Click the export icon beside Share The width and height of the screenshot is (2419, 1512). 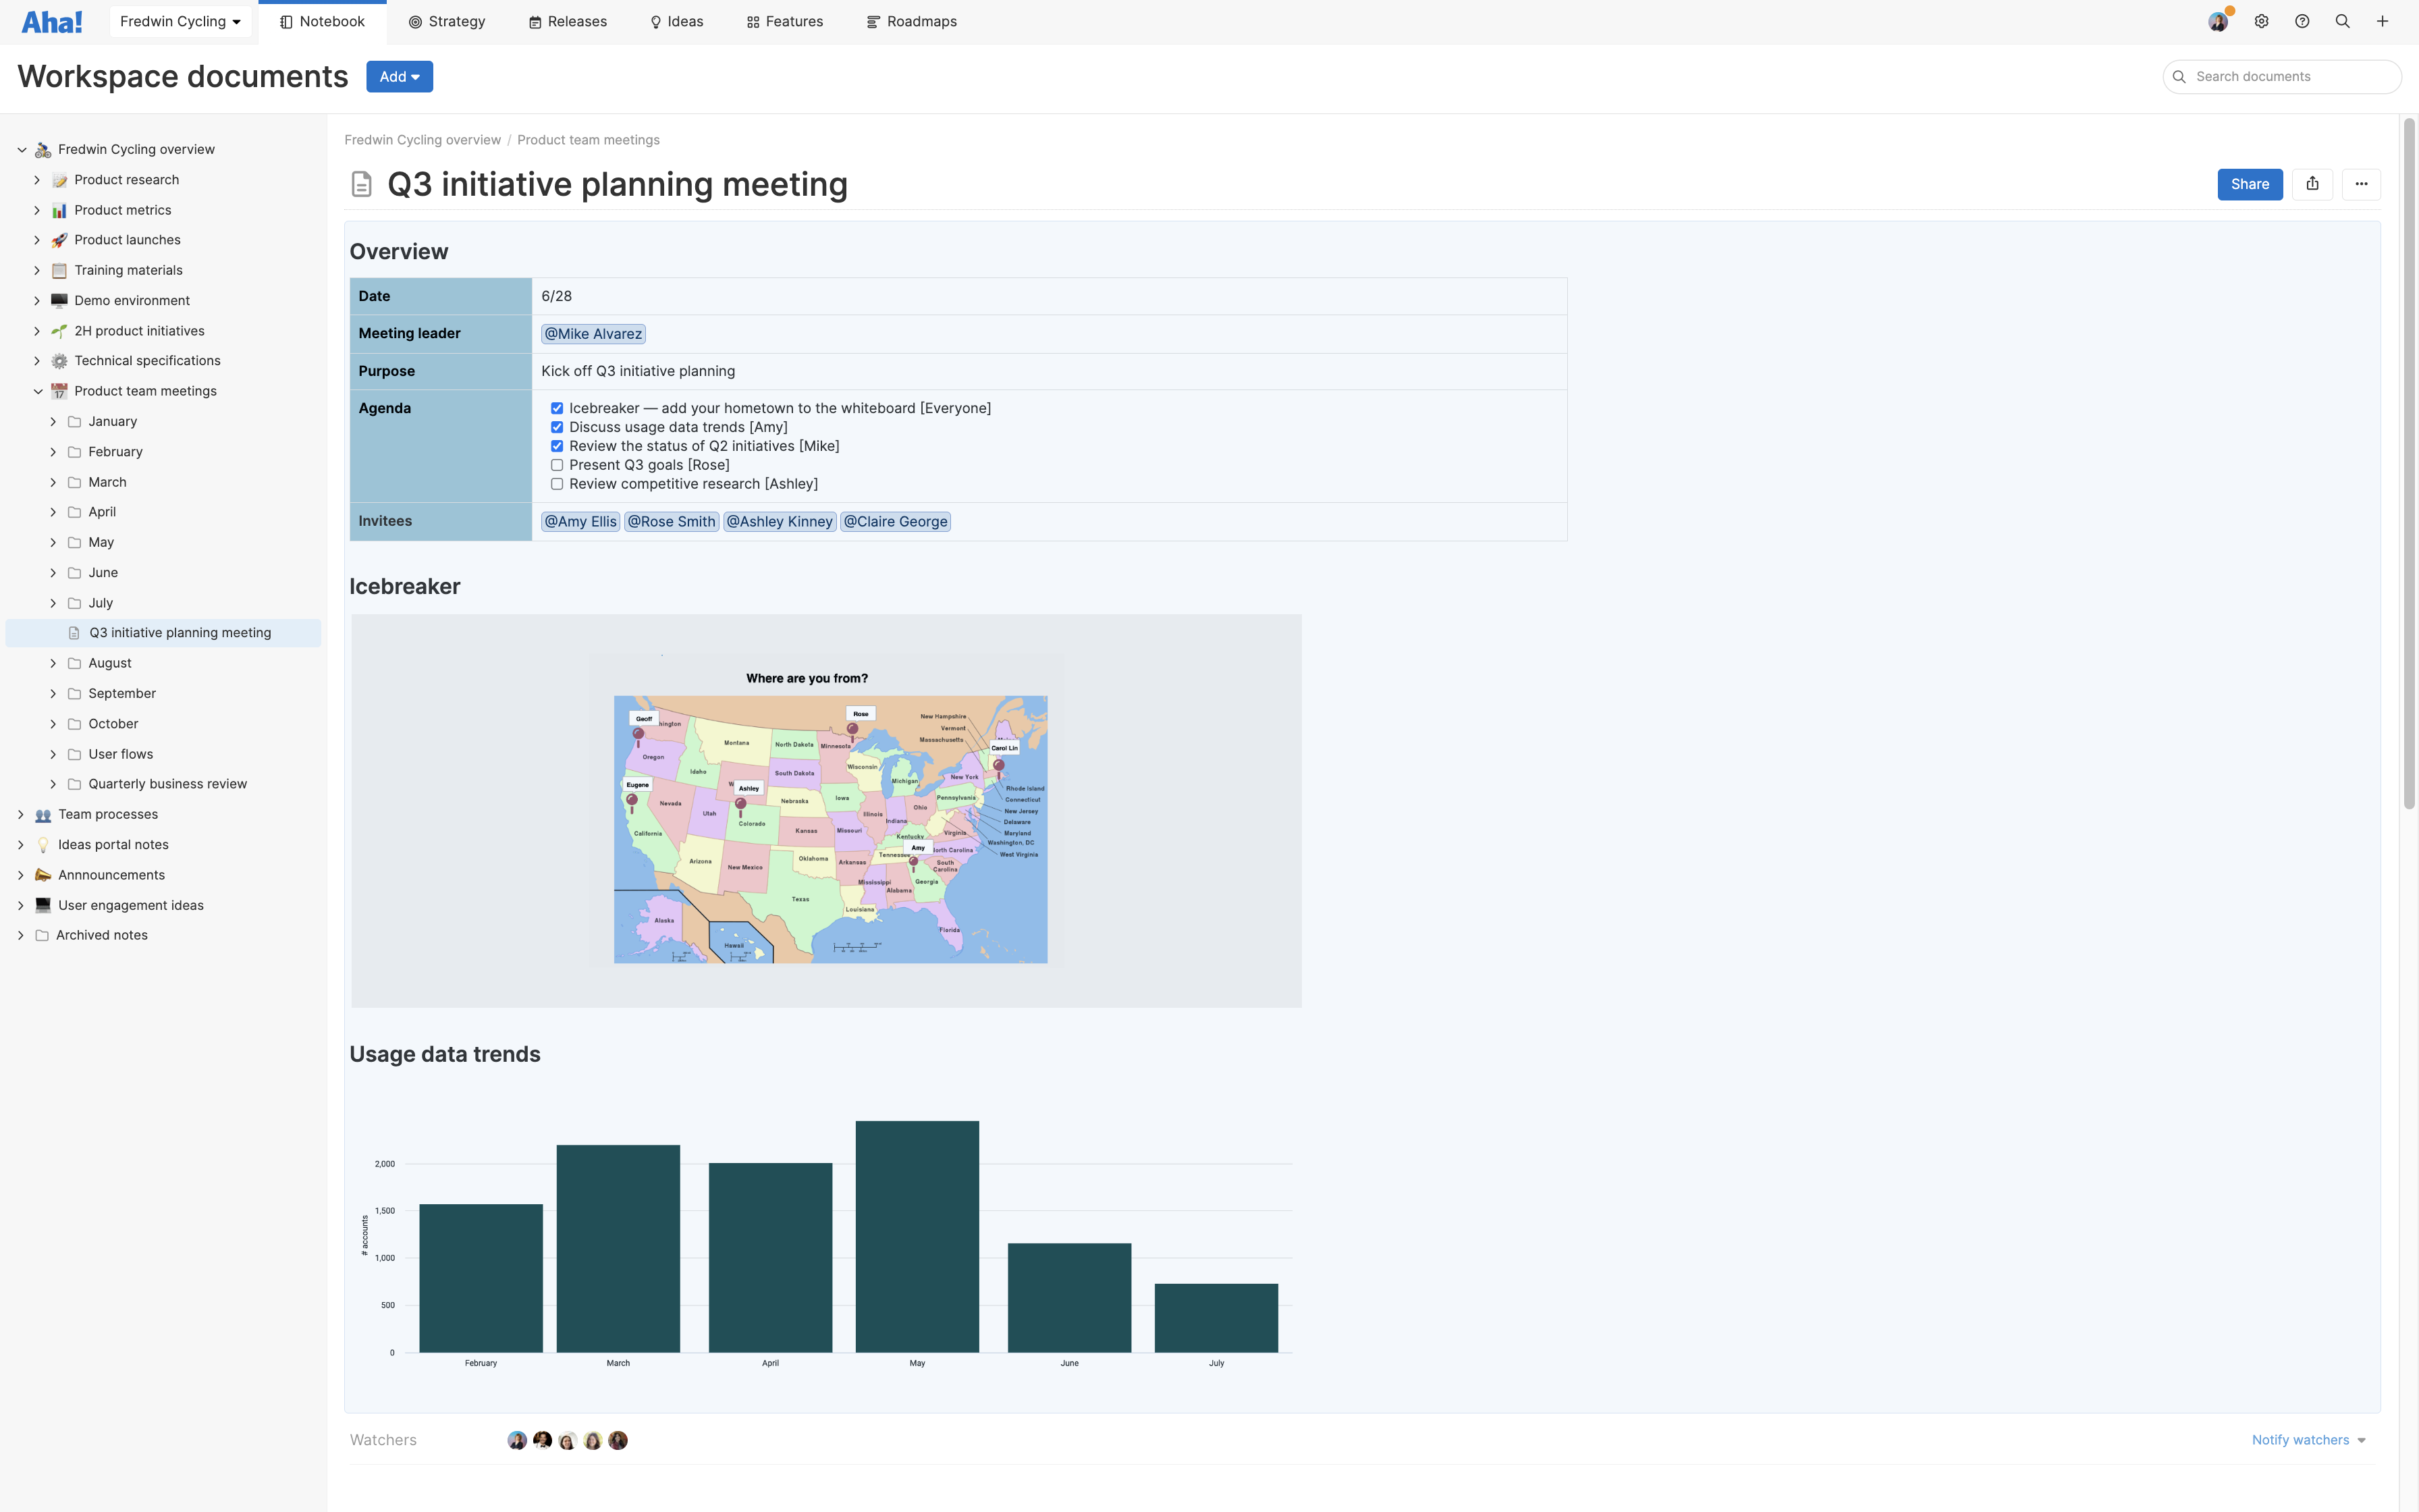[2312, 184]
